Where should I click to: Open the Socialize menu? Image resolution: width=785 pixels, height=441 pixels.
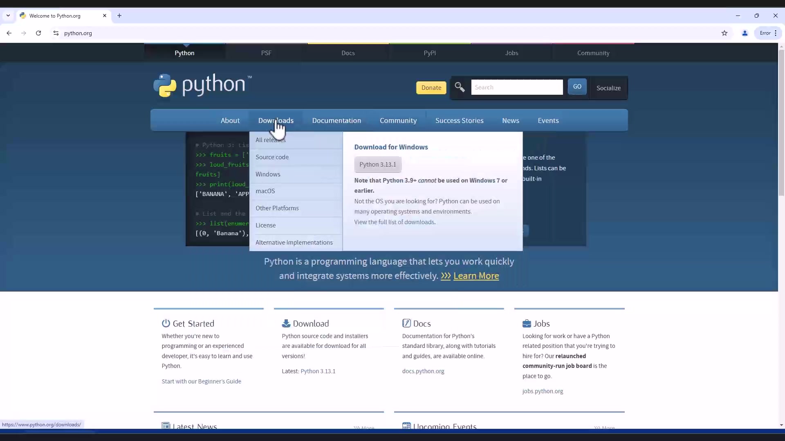click(608, 88)
